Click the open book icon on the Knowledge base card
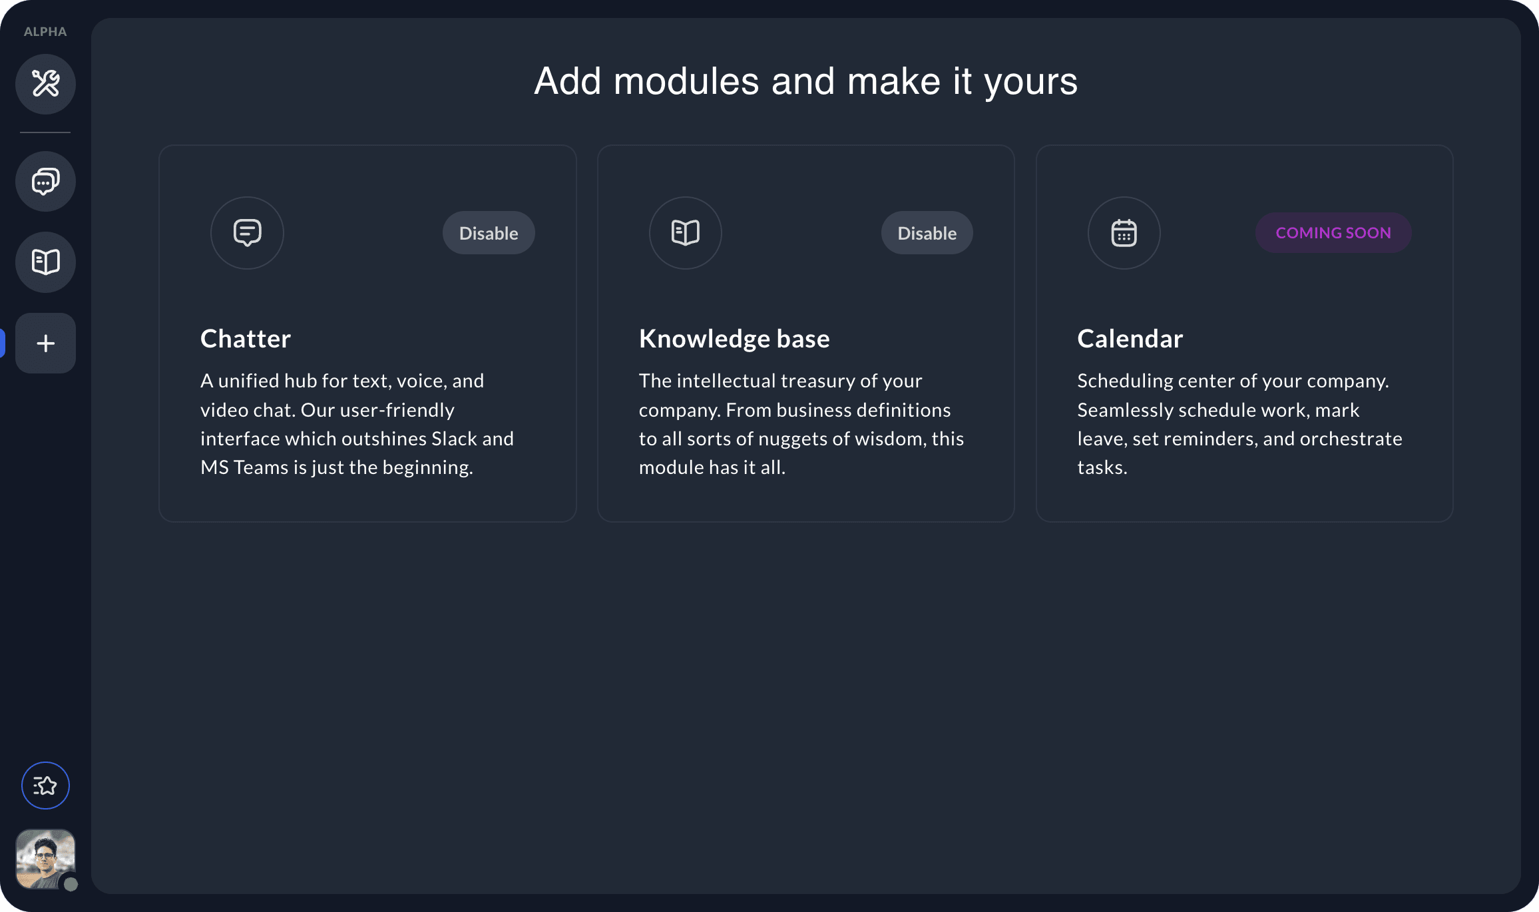The width and height of the screenshot is (1539, 912). [685, 232]
